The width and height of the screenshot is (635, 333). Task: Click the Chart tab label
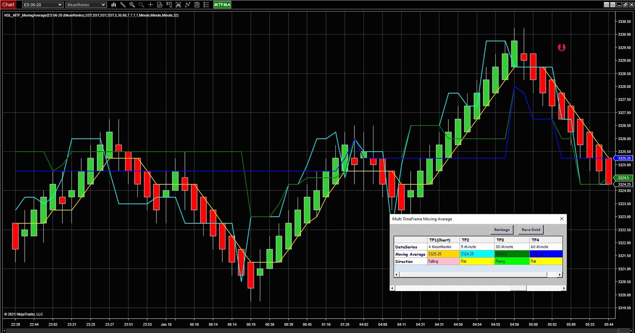pos(8,5)
